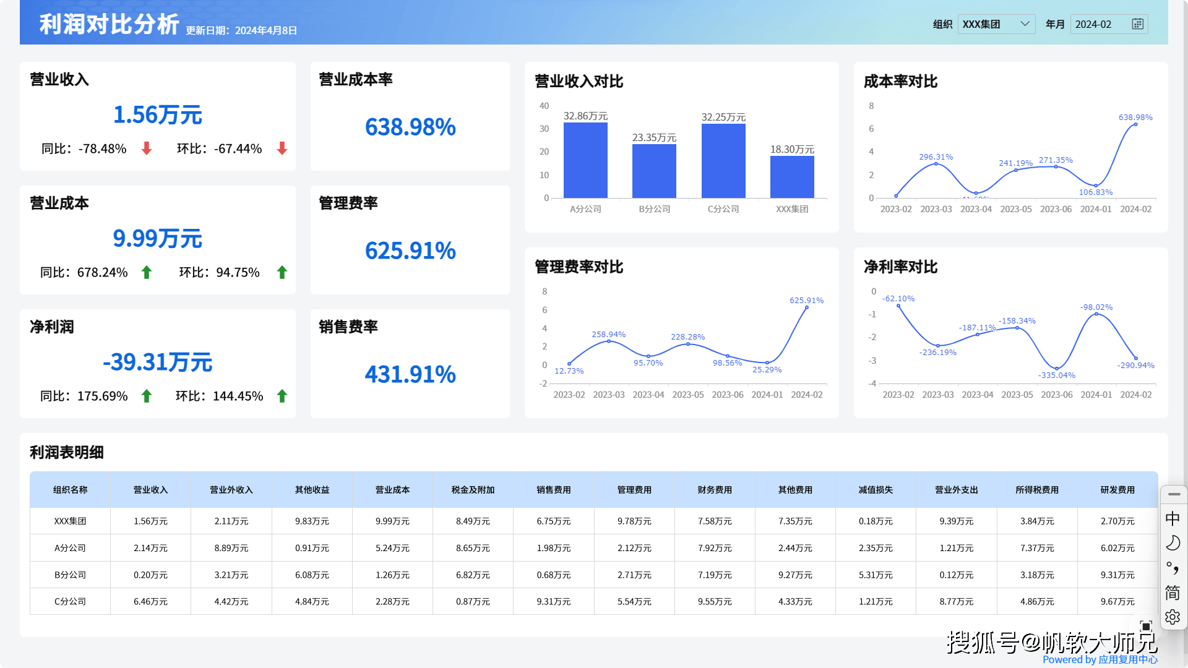Click the A分公司 bar in 营业收入对比 chart
1188x668 pixels.
pos(585,161)
